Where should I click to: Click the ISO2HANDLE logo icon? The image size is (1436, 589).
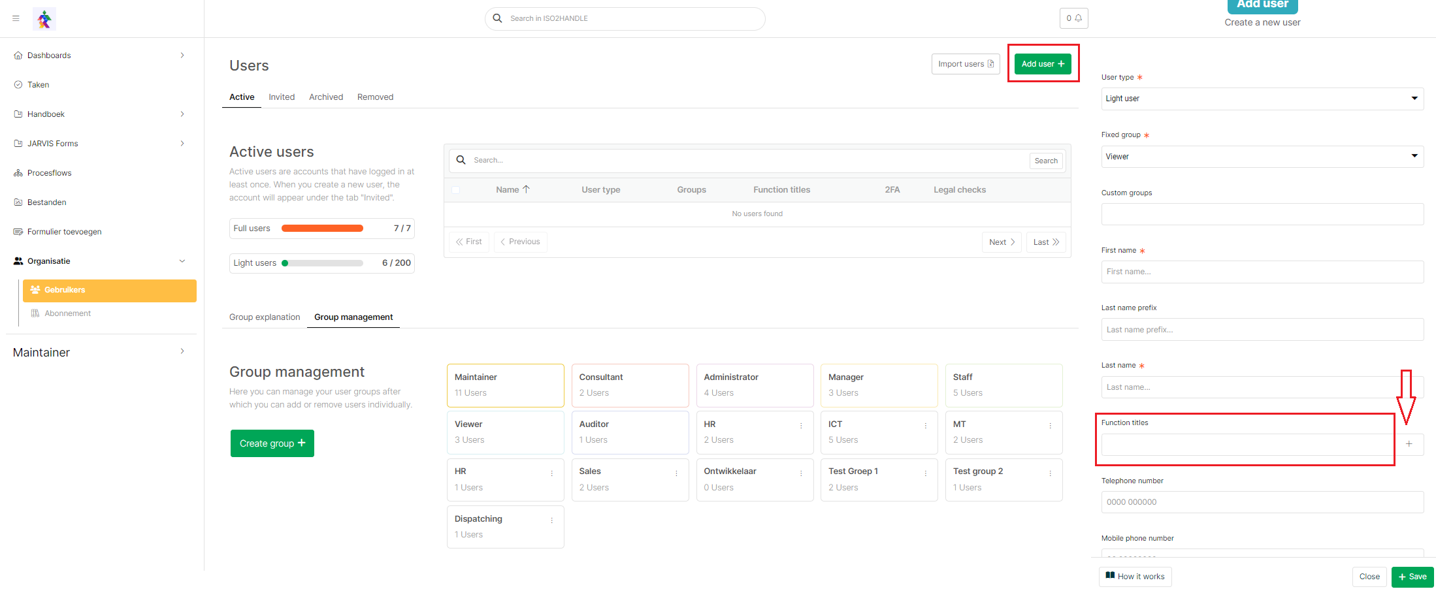coord(44,19)
